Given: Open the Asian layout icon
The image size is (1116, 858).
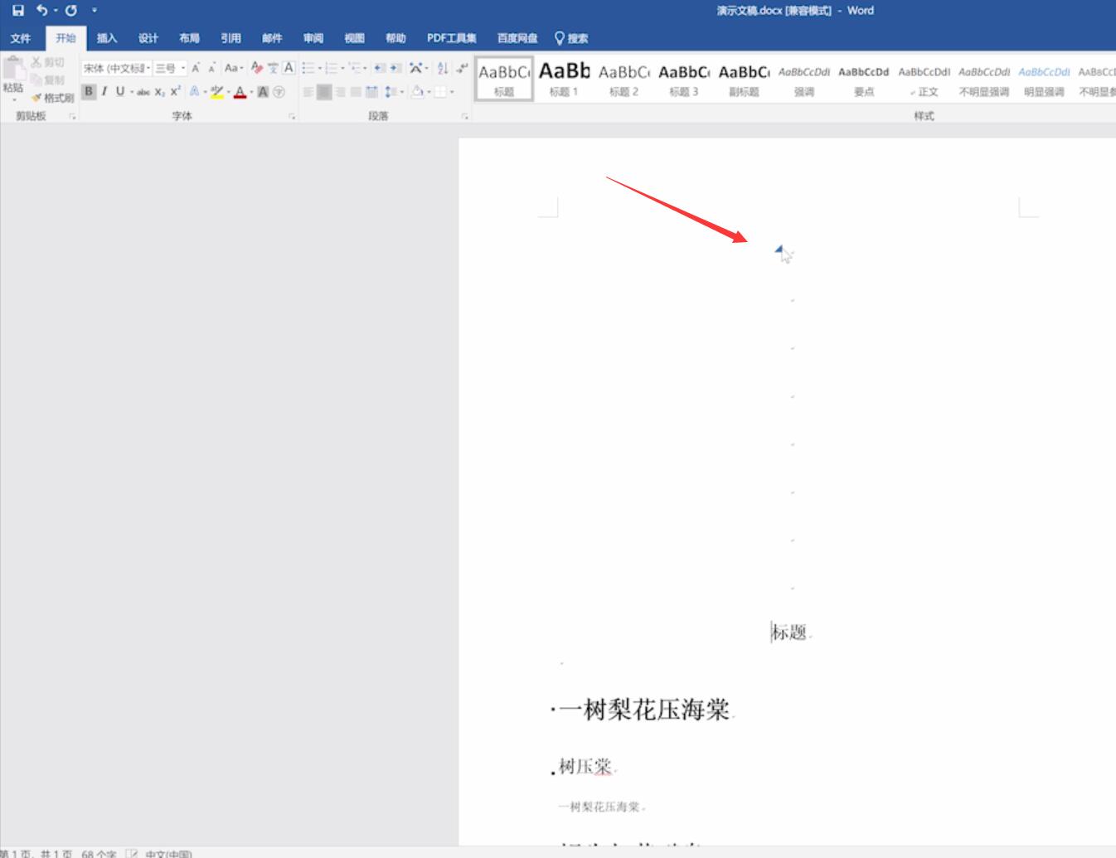Looking at the screenshot, I should click(417, 68).
